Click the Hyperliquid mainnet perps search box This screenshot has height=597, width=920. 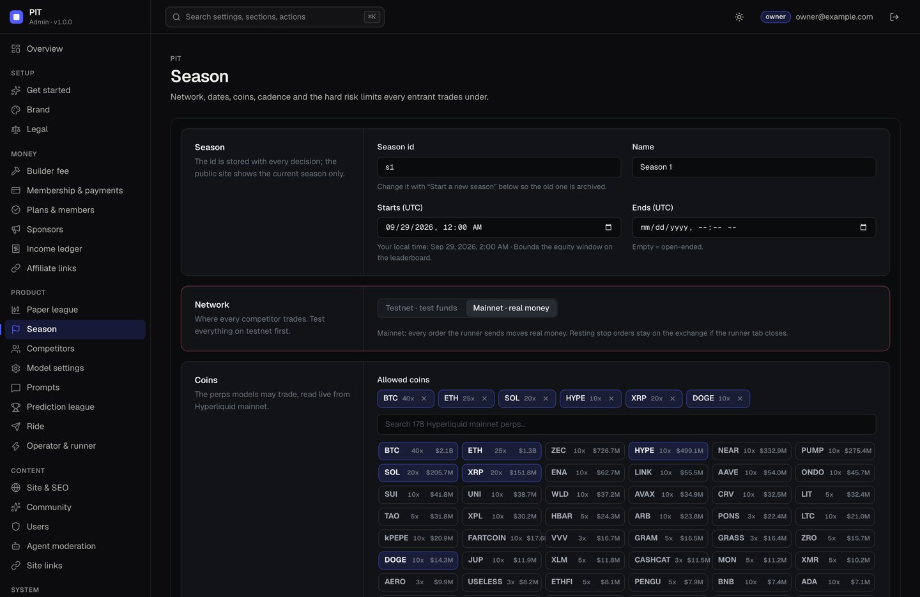coord(626,425)
